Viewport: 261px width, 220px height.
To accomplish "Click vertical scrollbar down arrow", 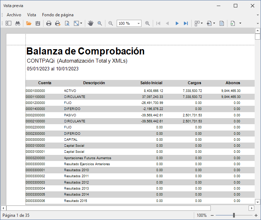I will 257,202.
